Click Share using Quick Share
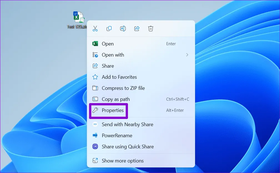Screen dimensions: 280x173 tap(128, 147)
